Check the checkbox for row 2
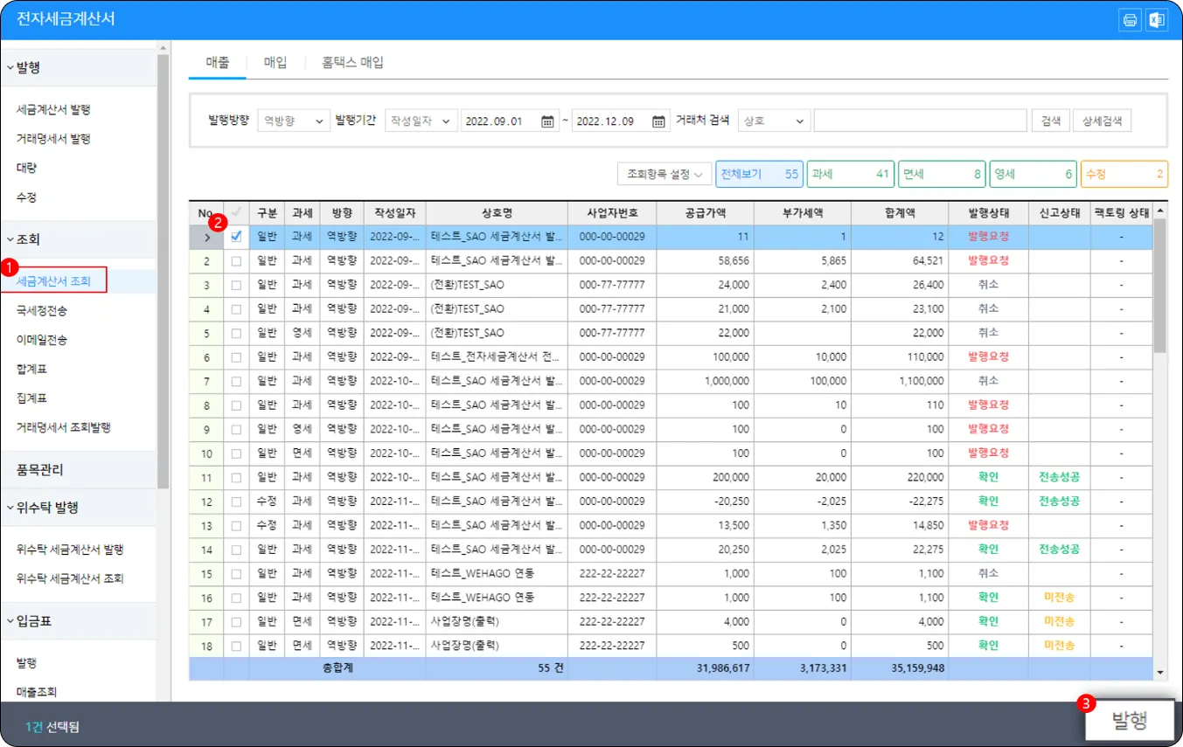The height and width of the screenshot is (747, 1183). point(236,260)
